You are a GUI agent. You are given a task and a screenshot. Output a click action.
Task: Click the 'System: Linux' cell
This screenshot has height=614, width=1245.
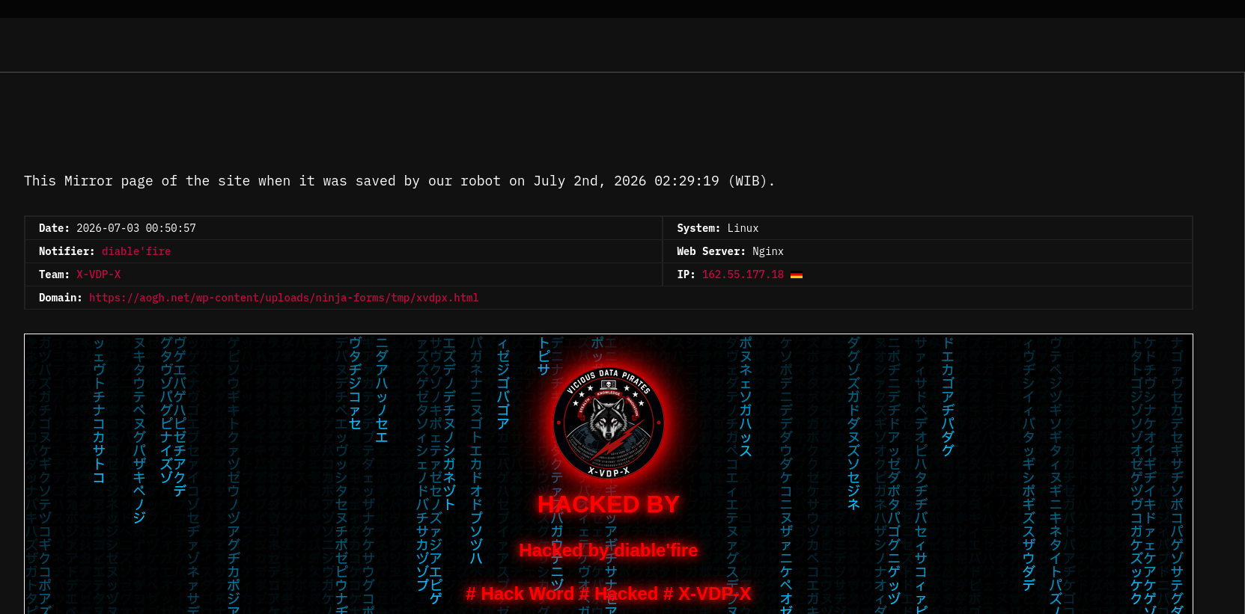click(x=928, y=228)
